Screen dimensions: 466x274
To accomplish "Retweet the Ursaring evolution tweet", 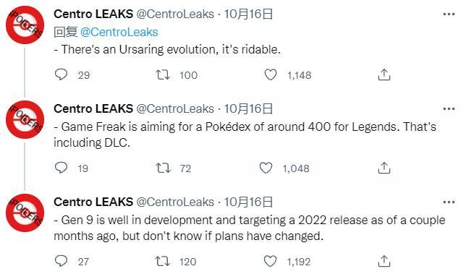I will (163, 74).
